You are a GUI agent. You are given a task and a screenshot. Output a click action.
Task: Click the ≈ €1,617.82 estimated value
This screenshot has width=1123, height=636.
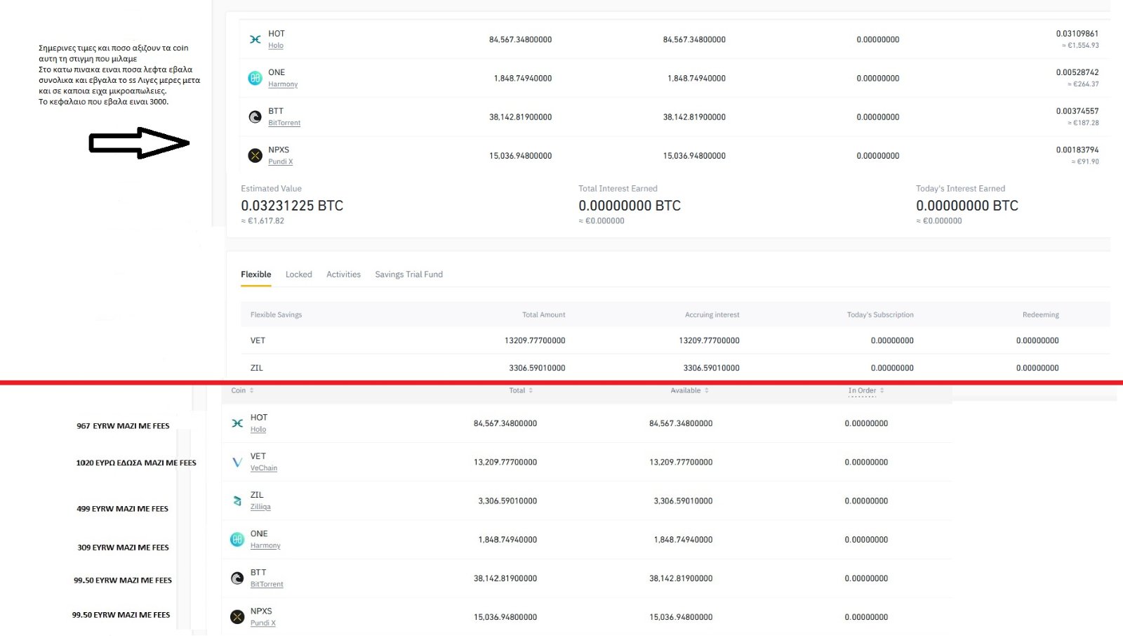point(263,220)
